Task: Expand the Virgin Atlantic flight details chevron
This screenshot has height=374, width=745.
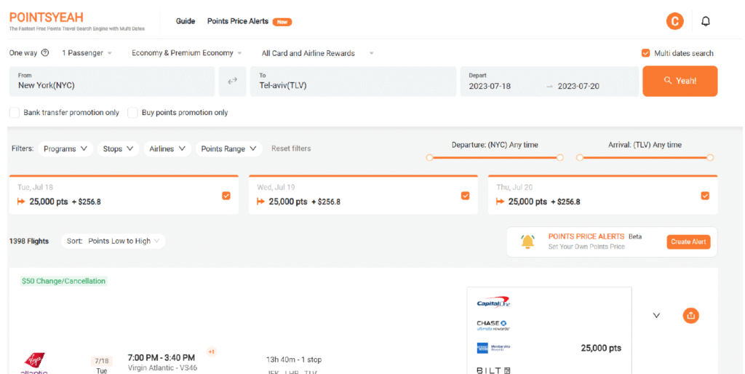Action: point(656,315)
